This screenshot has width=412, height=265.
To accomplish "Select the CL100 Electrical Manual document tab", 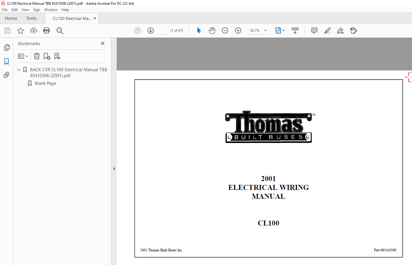I will click(72, 18).
